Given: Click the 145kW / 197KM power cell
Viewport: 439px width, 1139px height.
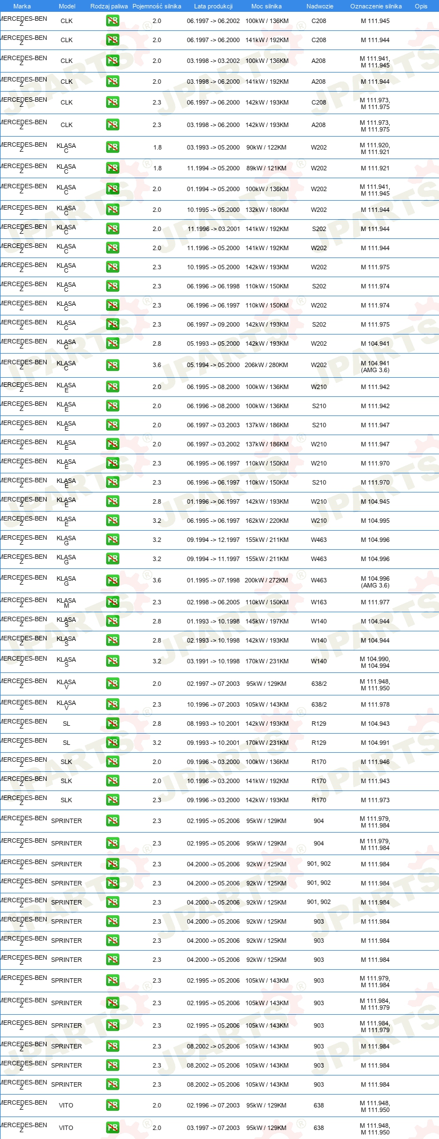Looking at the screenshot, I should [x=267, y=621].
